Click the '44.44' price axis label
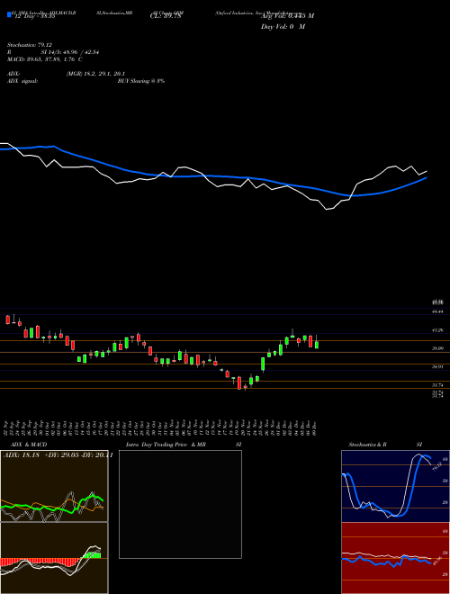Image resolution: width=450 pixels, height=594 pixels. pos(437,311)
